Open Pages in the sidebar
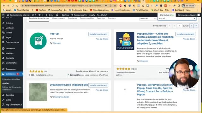The width and height of the screenshot is (202, 113). (x=9, y=38)
